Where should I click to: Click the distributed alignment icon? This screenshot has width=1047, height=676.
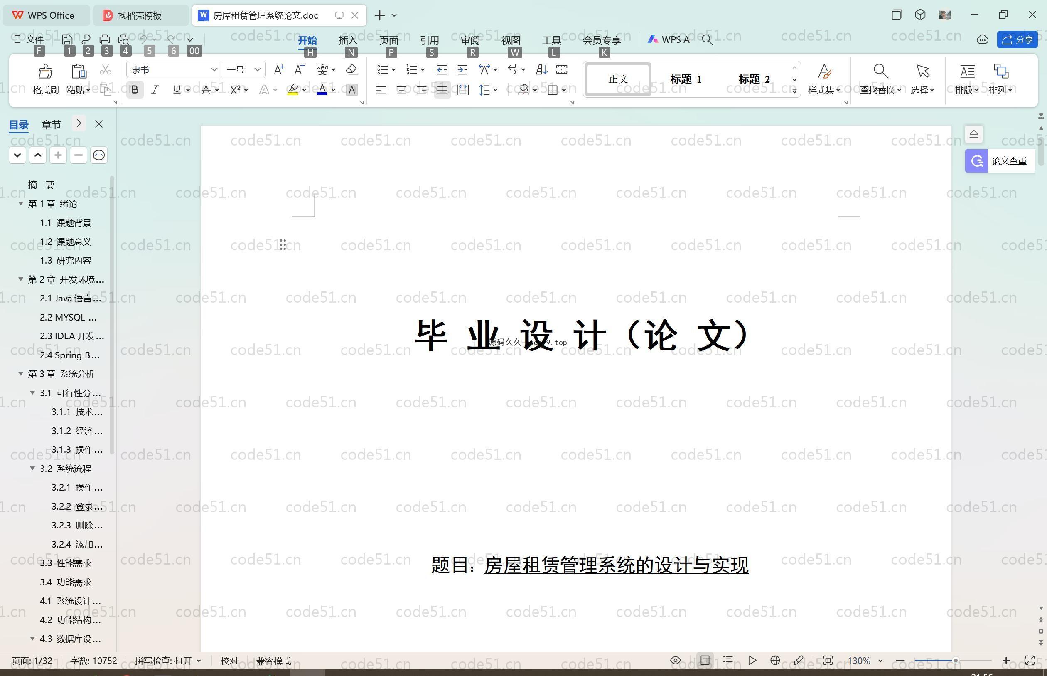(x=463, y=90)
